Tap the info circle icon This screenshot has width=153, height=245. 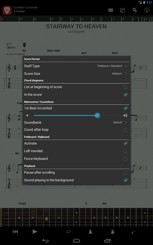tap(146, 10)
